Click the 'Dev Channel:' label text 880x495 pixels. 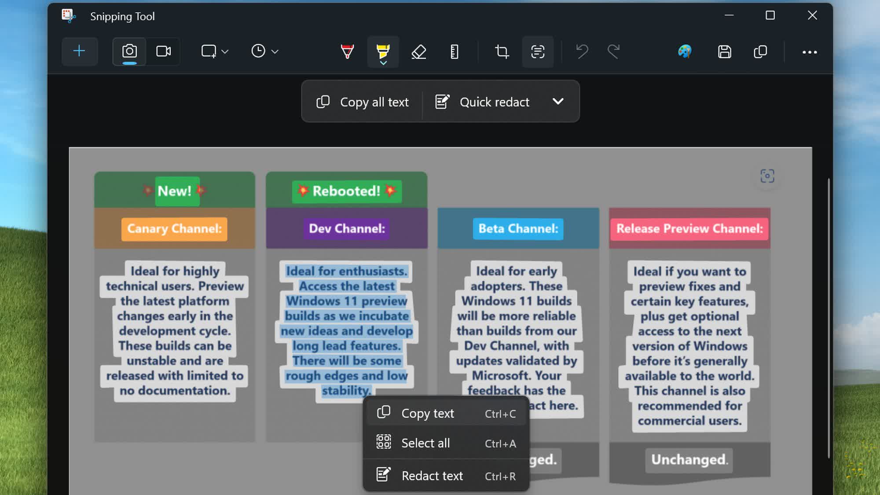[x=347, y=229]
